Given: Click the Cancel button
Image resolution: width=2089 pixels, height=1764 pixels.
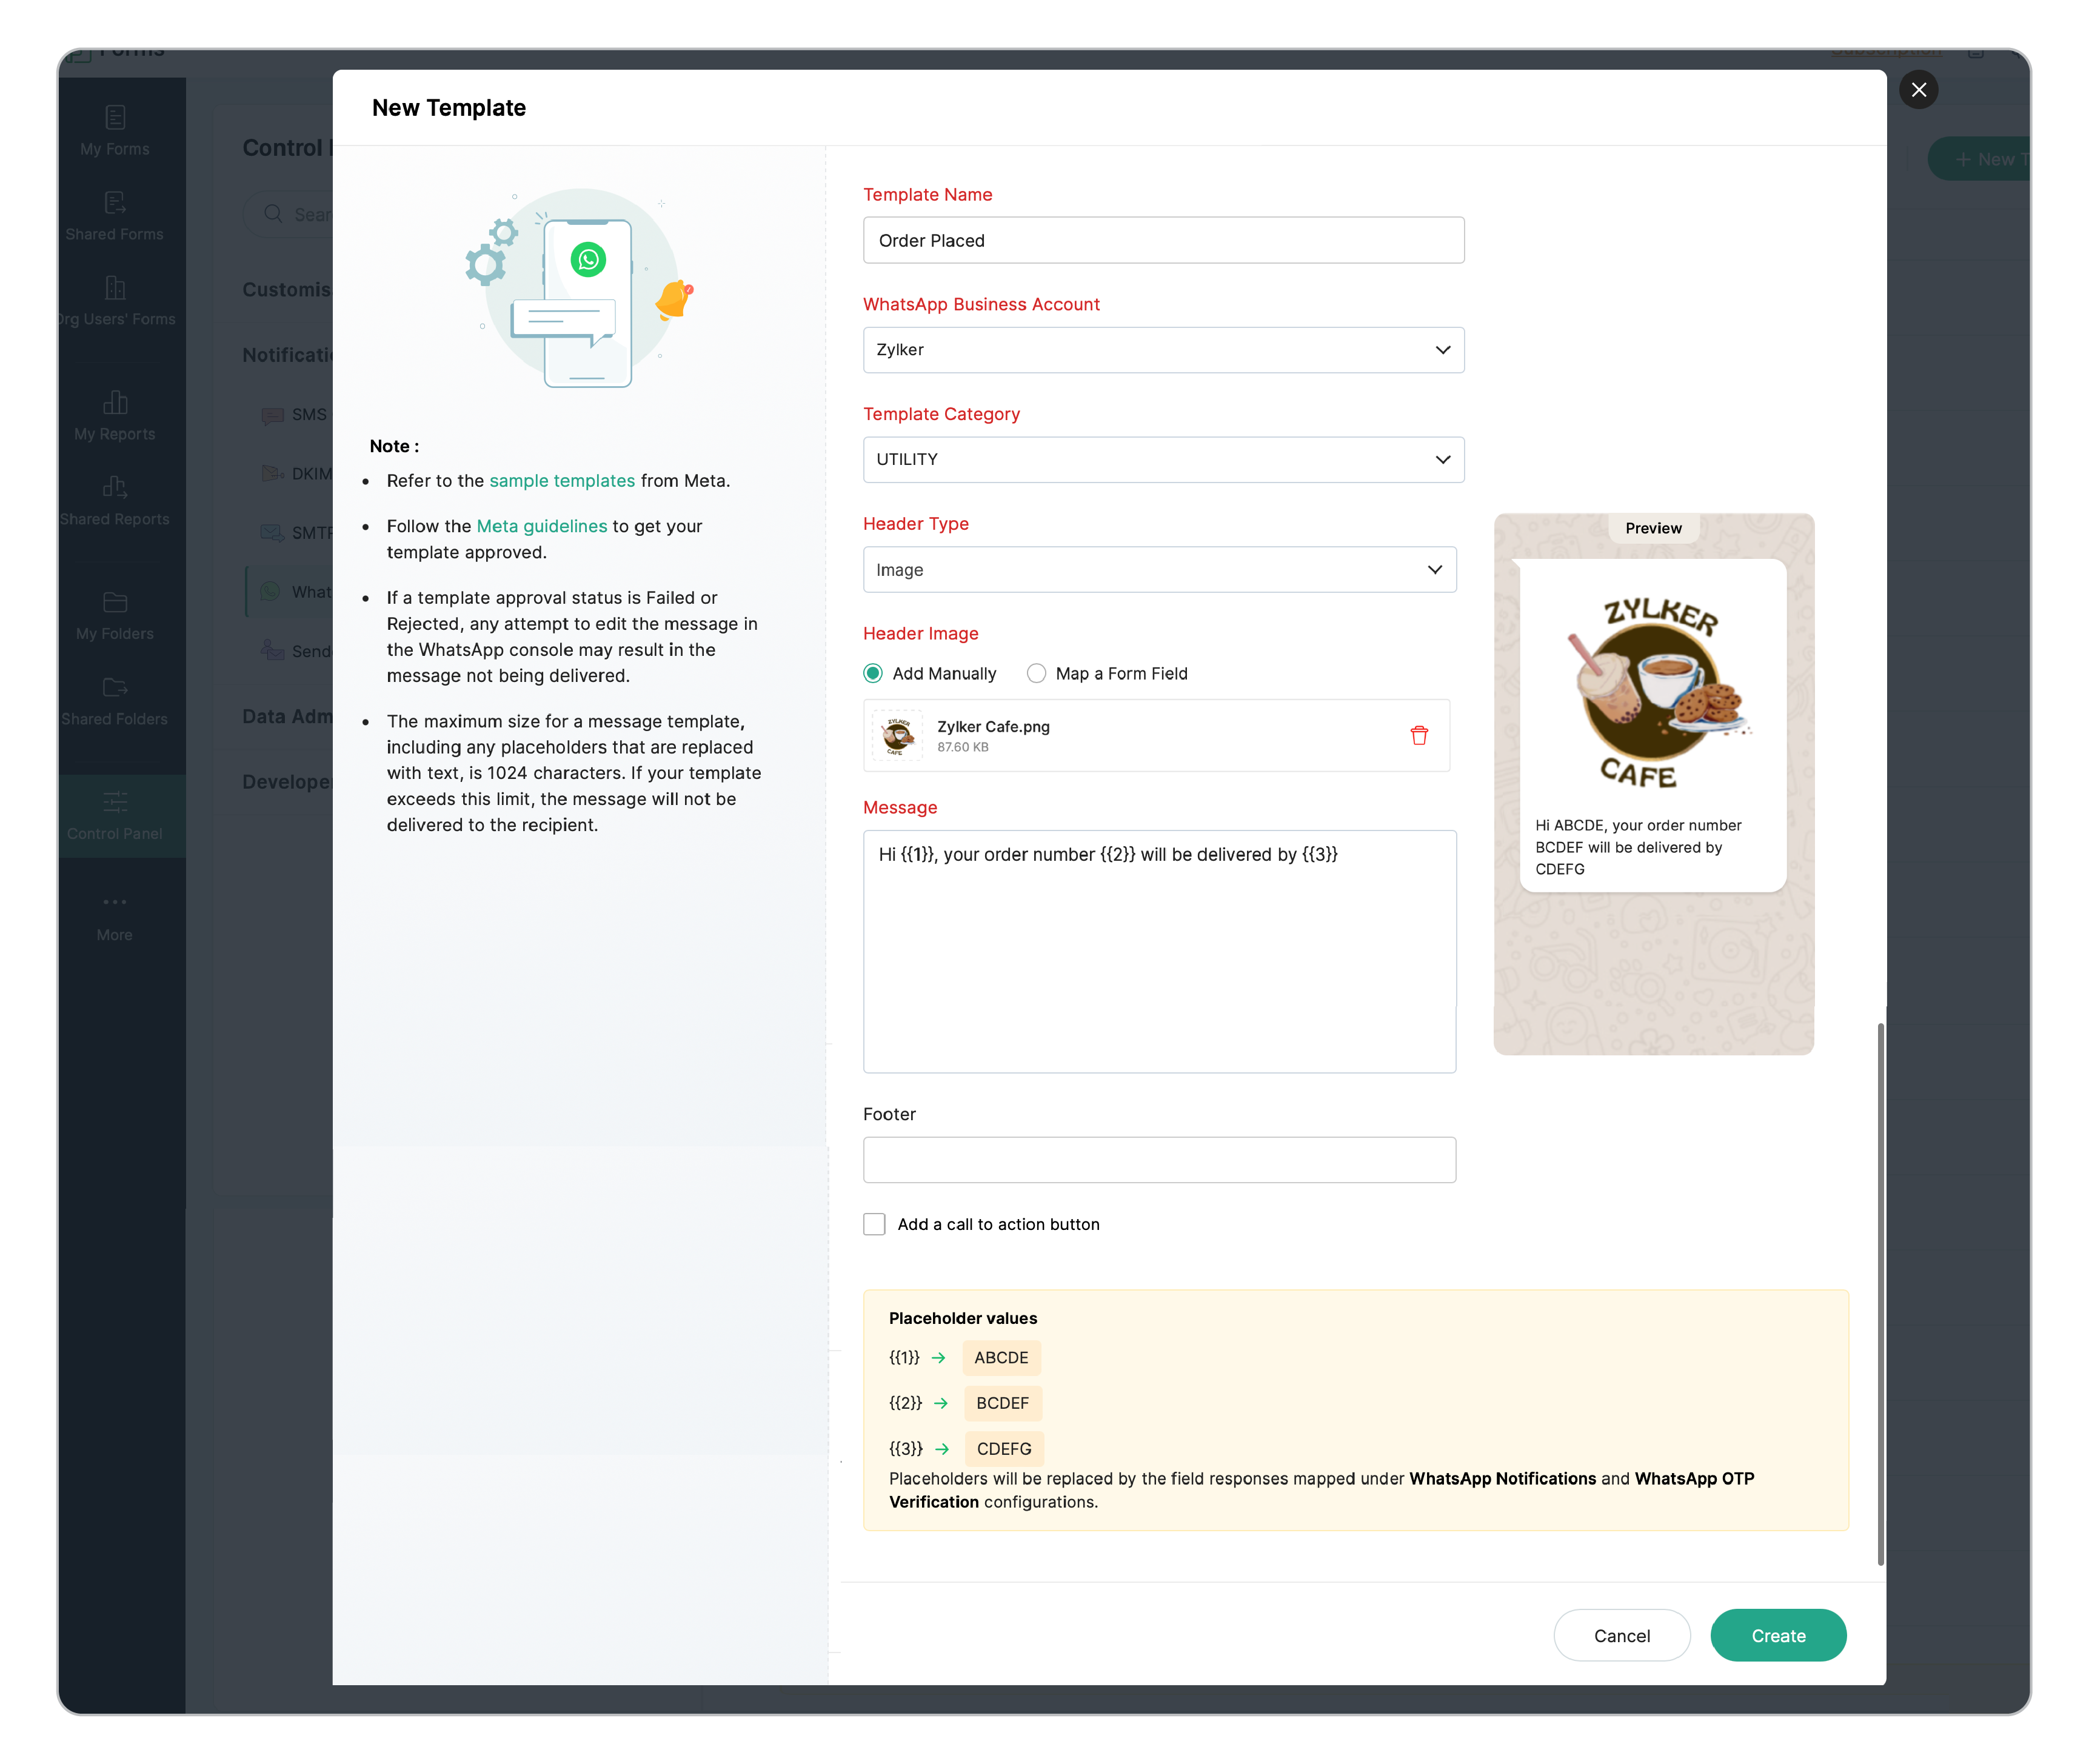Looking at the screenshot, I should 1621,1636.
